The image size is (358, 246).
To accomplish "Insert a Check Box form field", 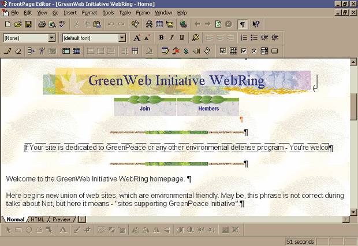I will (244, 51).
